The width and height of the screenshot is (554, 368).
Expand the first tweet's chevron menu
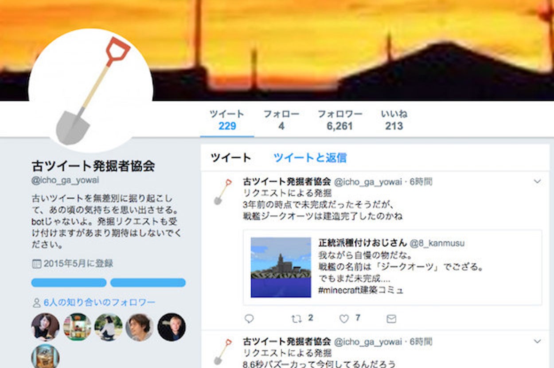[537, 181]
